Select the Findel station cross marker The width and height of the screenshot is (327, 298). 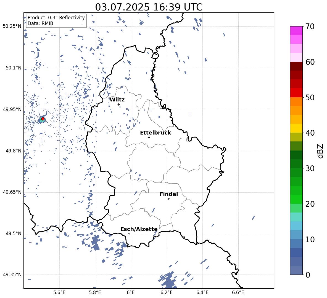pos(168,199)
